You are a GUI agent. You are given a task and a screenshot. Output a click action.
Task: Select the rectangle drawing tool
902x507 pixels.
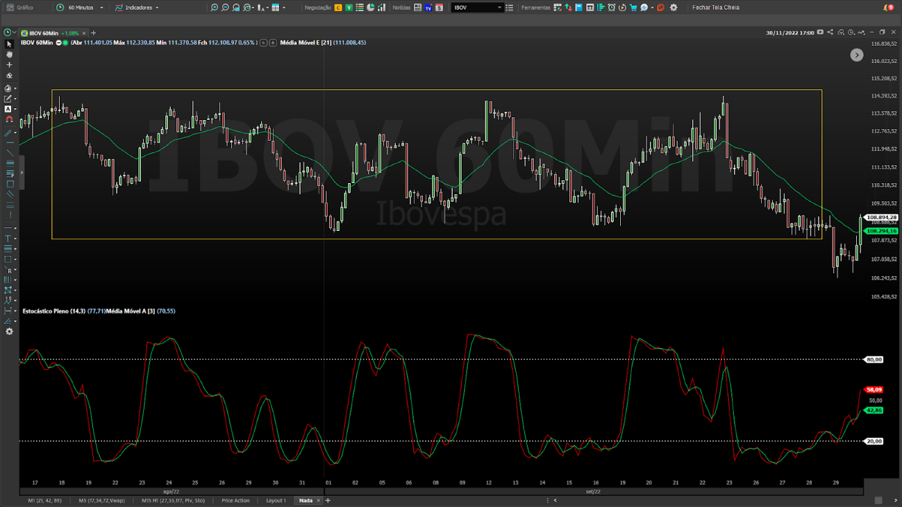(x=9, y=184)
